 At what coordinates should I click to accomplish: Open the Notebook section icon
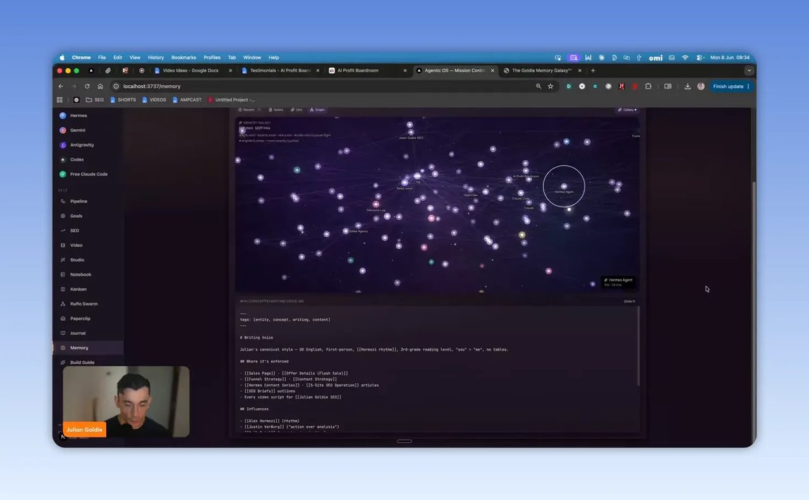[63, 275]
